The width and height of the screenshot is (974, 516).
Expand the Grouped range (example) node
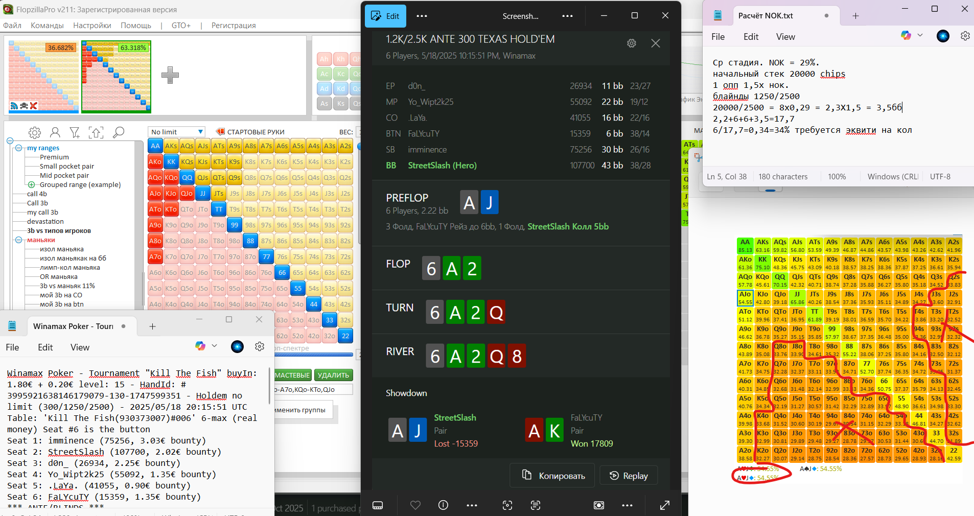click(x=31, y=184)
